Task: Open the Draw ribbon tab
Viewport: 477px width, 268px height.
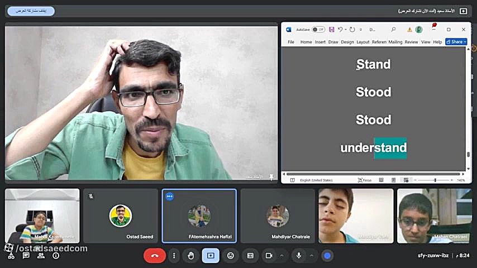Action: [x=333, y=42]
